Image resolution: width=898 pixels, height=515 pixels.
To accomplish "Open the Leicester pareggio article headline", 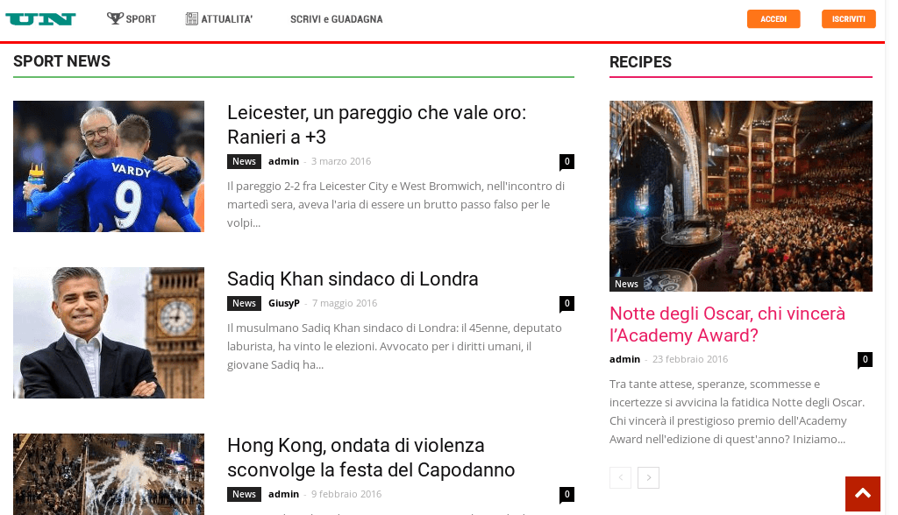I will point(376,124).
